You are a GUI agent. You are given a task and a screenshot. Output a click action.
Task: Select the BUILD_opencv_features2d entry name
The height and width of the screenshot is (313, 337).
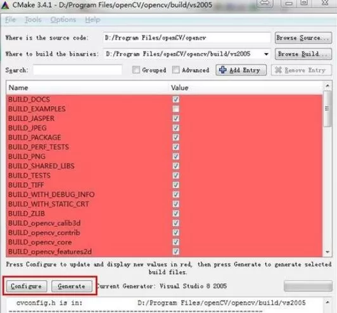tap(50, 252)
